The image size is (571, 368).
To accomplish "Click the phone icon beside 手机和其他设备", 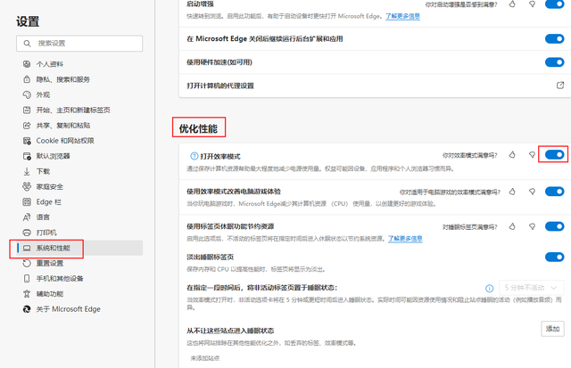I will click(x=27, y=279).
